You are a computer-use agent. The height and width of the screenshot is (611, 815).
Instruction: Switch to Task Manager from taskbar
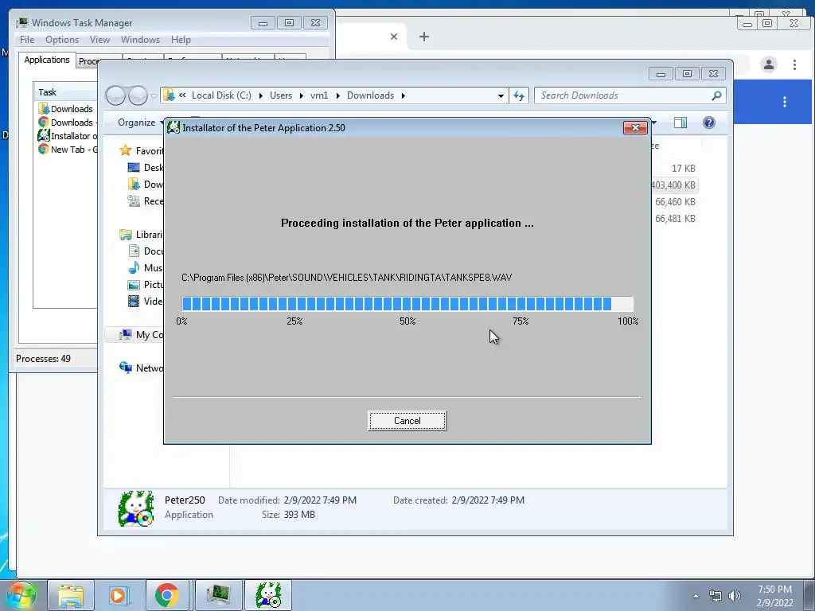tap(218, 595)
